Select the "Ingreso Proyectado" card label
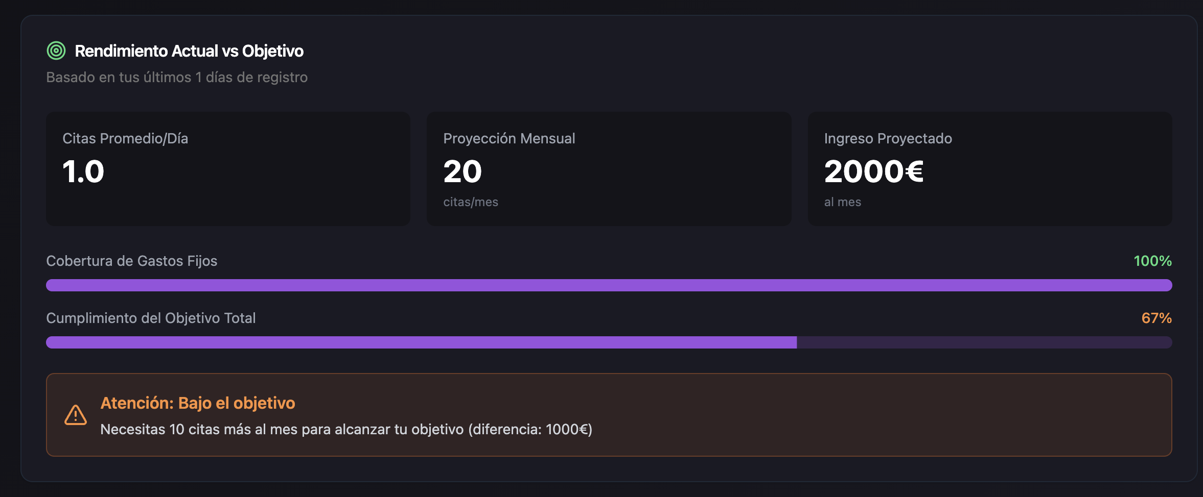Image resolution: width=1203 pixels, height=497 pixels. pos(888,138)
